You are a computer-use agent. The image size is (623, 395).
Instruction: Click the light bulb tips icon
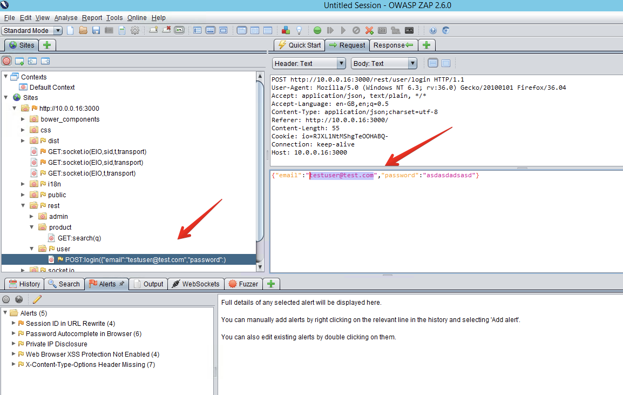[299, 30]
